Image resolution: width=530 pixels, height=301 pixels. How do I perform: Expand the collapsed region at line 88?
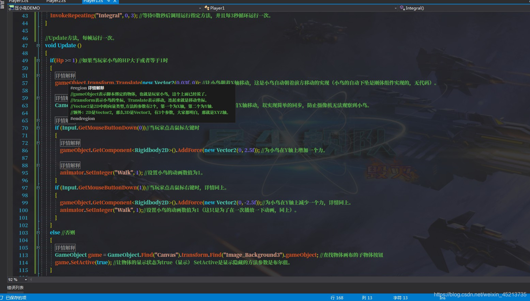[38, 165]
